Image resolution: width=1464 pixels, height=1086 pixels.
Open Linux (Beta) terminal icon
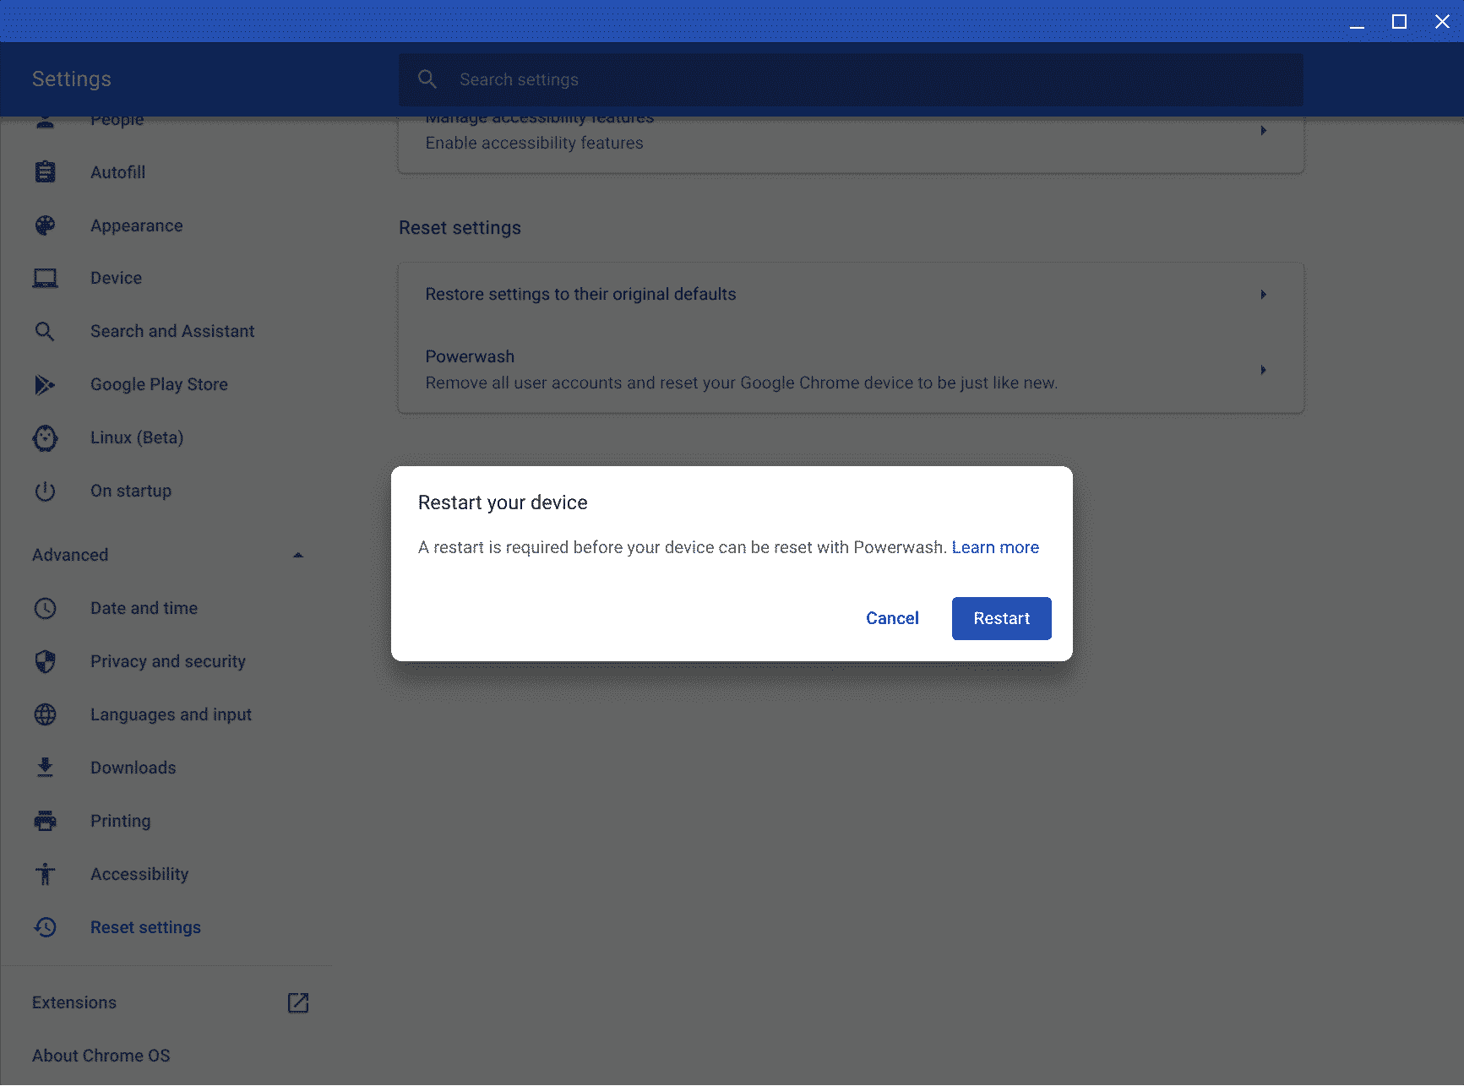coord(45,437)
